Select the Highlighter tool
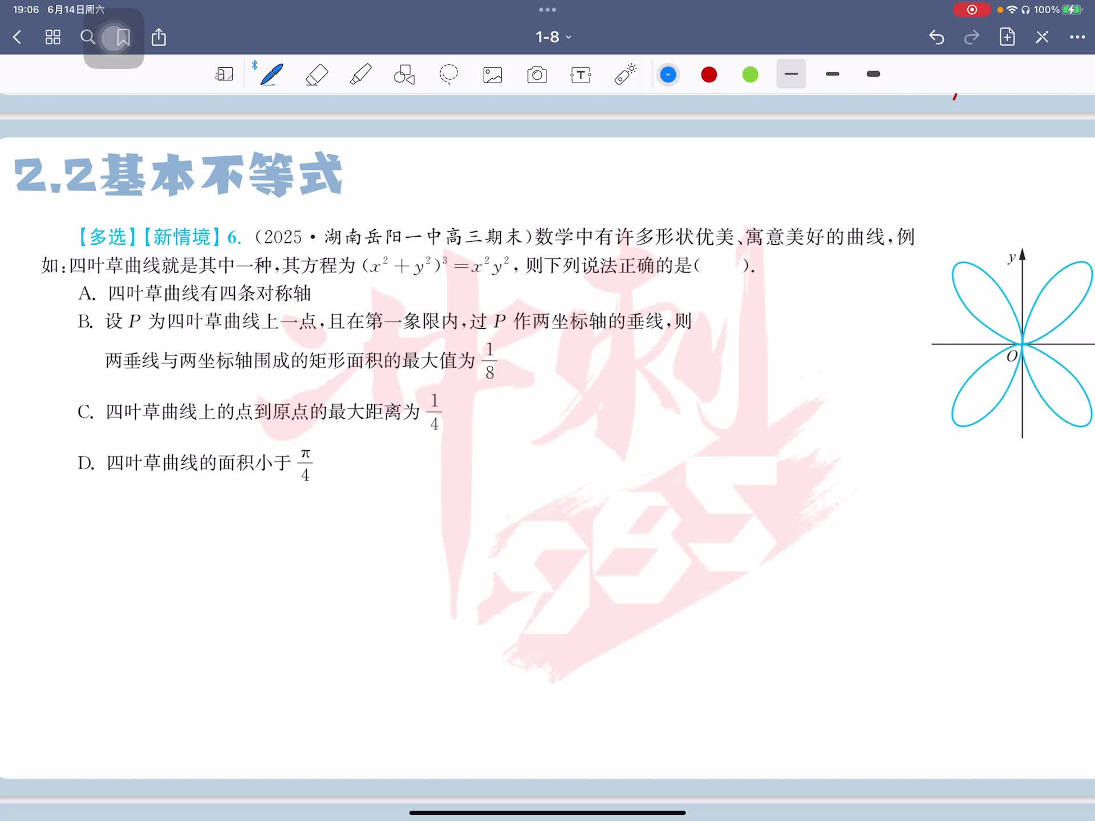1095x821 pixels. [x=360, y=75]
